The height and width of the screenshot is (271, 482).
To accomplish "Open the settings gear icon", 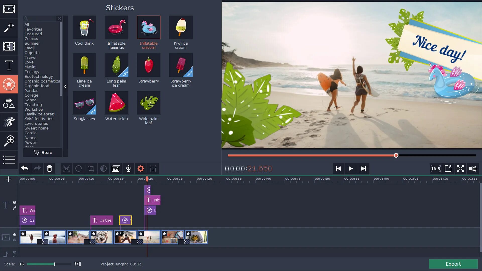I will [x=141, y=168].
